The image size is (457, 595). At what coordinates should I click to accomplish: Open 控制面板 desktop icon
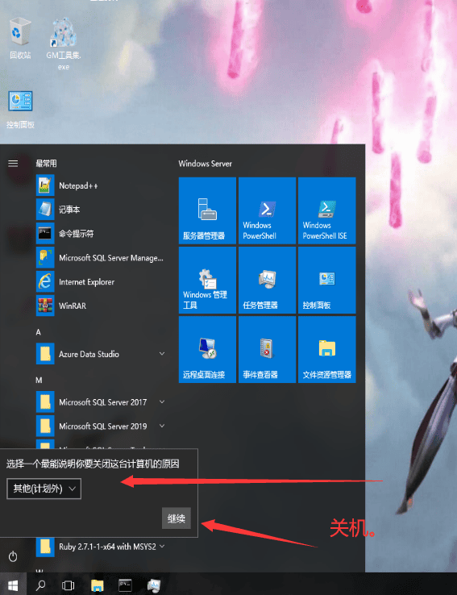pos(20,110)
